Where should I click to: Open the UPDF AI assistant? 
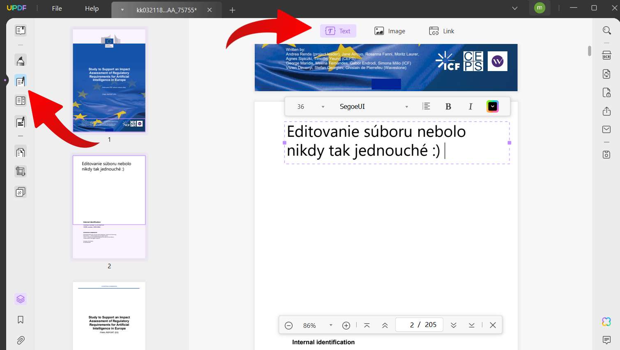(x=606, y=322)
